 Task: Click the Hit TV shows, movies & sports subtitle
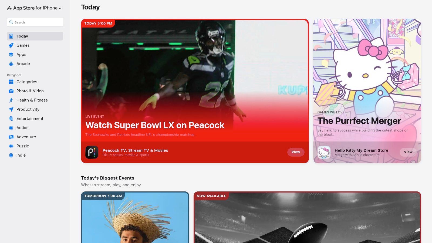click(126, 155)
